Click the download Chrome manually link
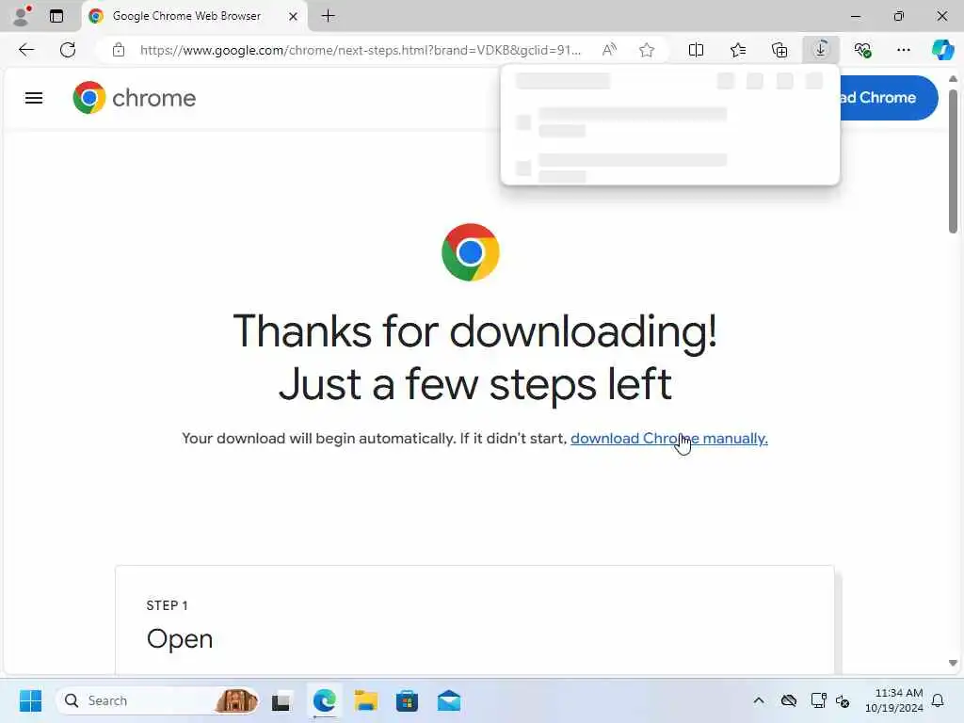Viewport: 964px width, 723px height. tap(669, 439)
